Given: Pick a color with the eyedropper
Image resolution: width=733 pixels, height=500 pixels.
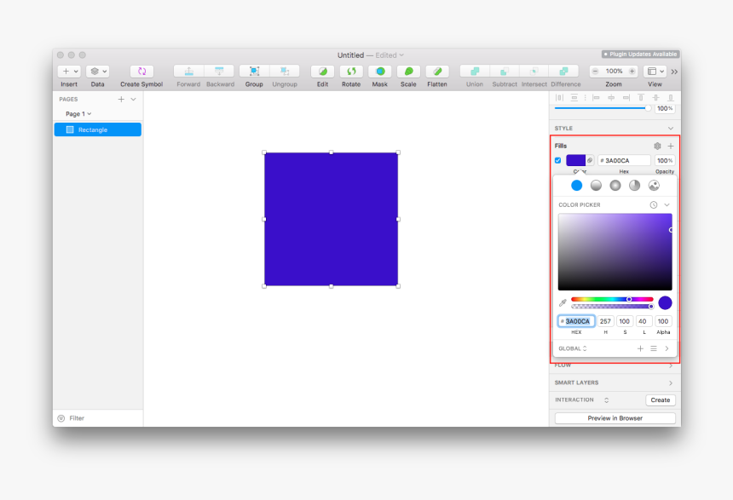Looking at the screenshot, I should [x=563, y=302].
